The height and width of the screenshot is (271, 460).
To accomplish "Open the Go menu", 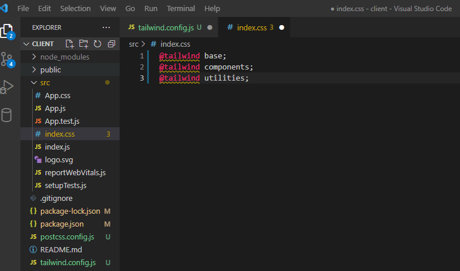I will [130, 9].
